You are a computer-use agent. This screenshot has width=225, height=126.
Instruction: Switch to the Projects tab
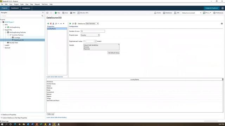5,8
